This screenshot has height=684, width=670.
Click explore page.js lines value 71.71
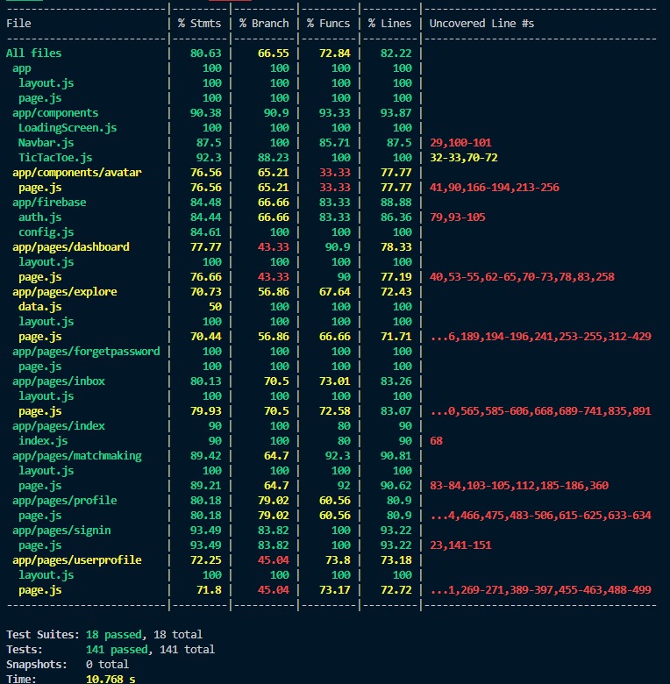tap(396, 337)
